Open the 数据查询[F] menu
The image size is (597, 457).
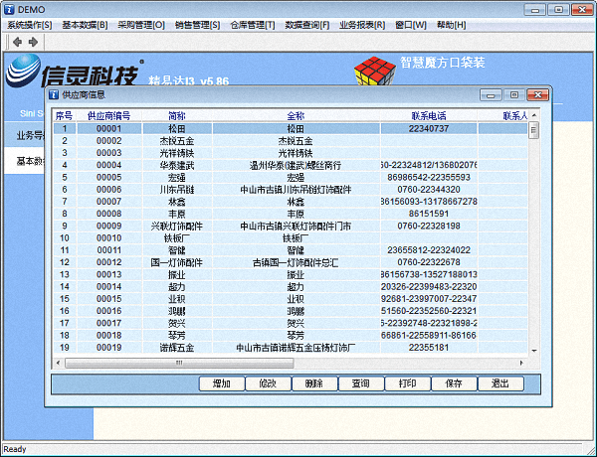click(x=307, y=24)
